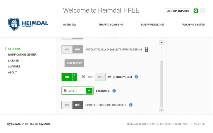This screenshot has width=213, height=133.
Task: Open the Language info icon
Action: (114, 91)
